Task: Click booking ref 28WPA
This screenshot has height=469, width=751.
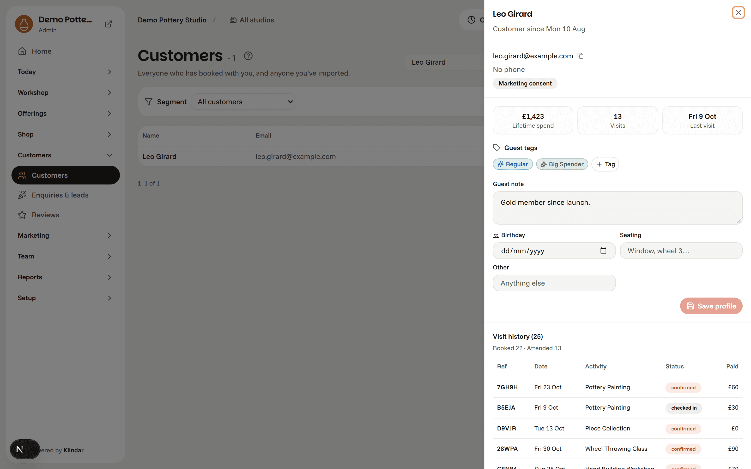Action: click(507, 449)
